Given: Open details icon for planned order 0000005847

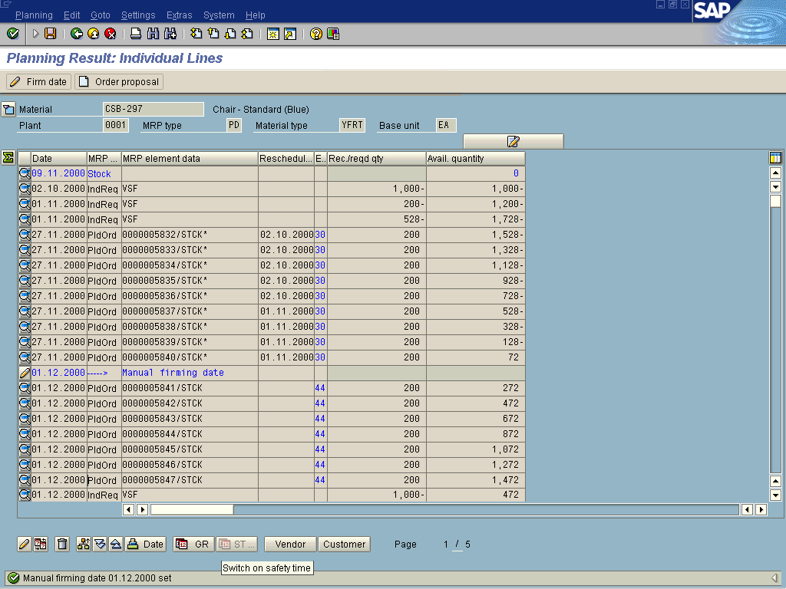Looking at the screenshot, I should pos(25,480).
